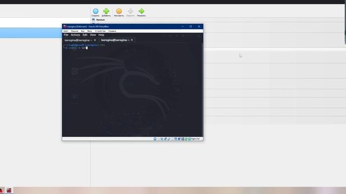Close the inactive first terminal tab with its X
The image size is (346, 194).
[95, 40]
